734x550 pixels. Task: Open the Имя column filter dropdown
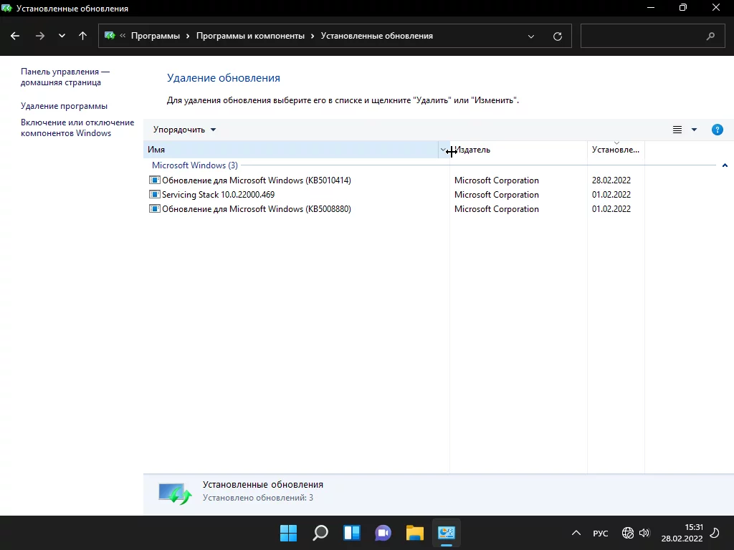(443, 150)
